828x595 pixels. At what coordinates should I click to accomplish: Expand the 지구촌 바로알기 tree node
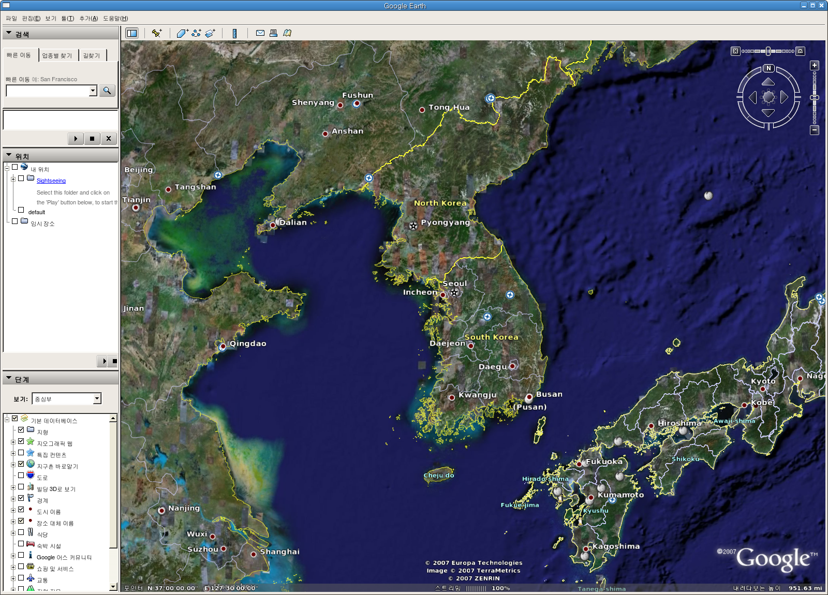(x=13, y=465)
